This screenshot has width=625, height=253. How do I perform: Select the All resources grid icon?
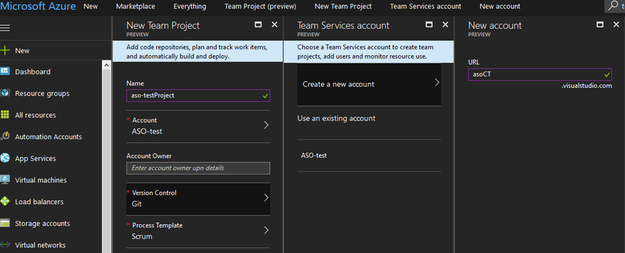[5, 115]
